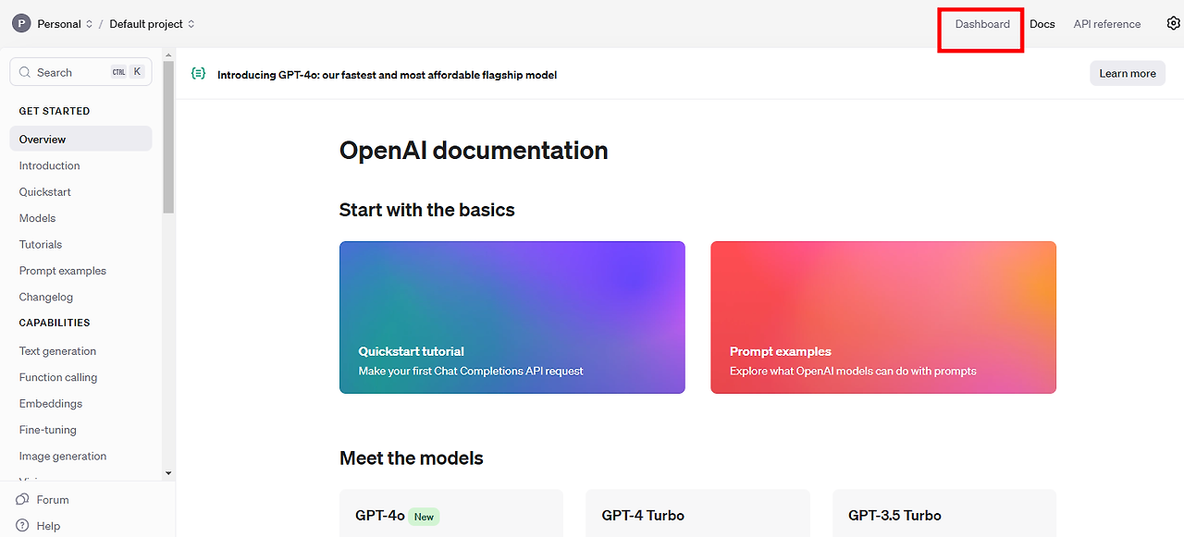Open the Function calling guide
The height and width of the screenshot is (537, 1184).
(58, 377)
